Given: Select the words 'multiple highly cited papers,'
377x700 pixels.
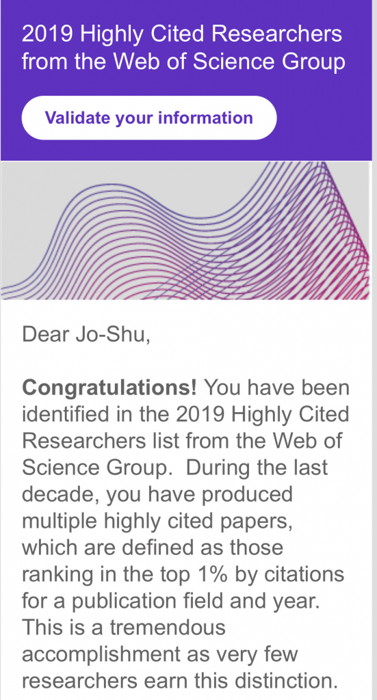Looking at the screenshot, I should pyautogui.click(x=157, y=521).
